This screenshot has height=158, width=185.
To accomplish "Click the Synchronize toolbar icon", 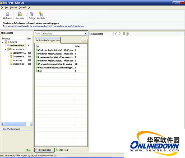I will pos(20,15).
